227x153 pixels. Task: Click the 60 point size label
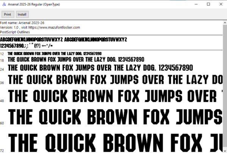pyautogui.click(x=2, y=123)
